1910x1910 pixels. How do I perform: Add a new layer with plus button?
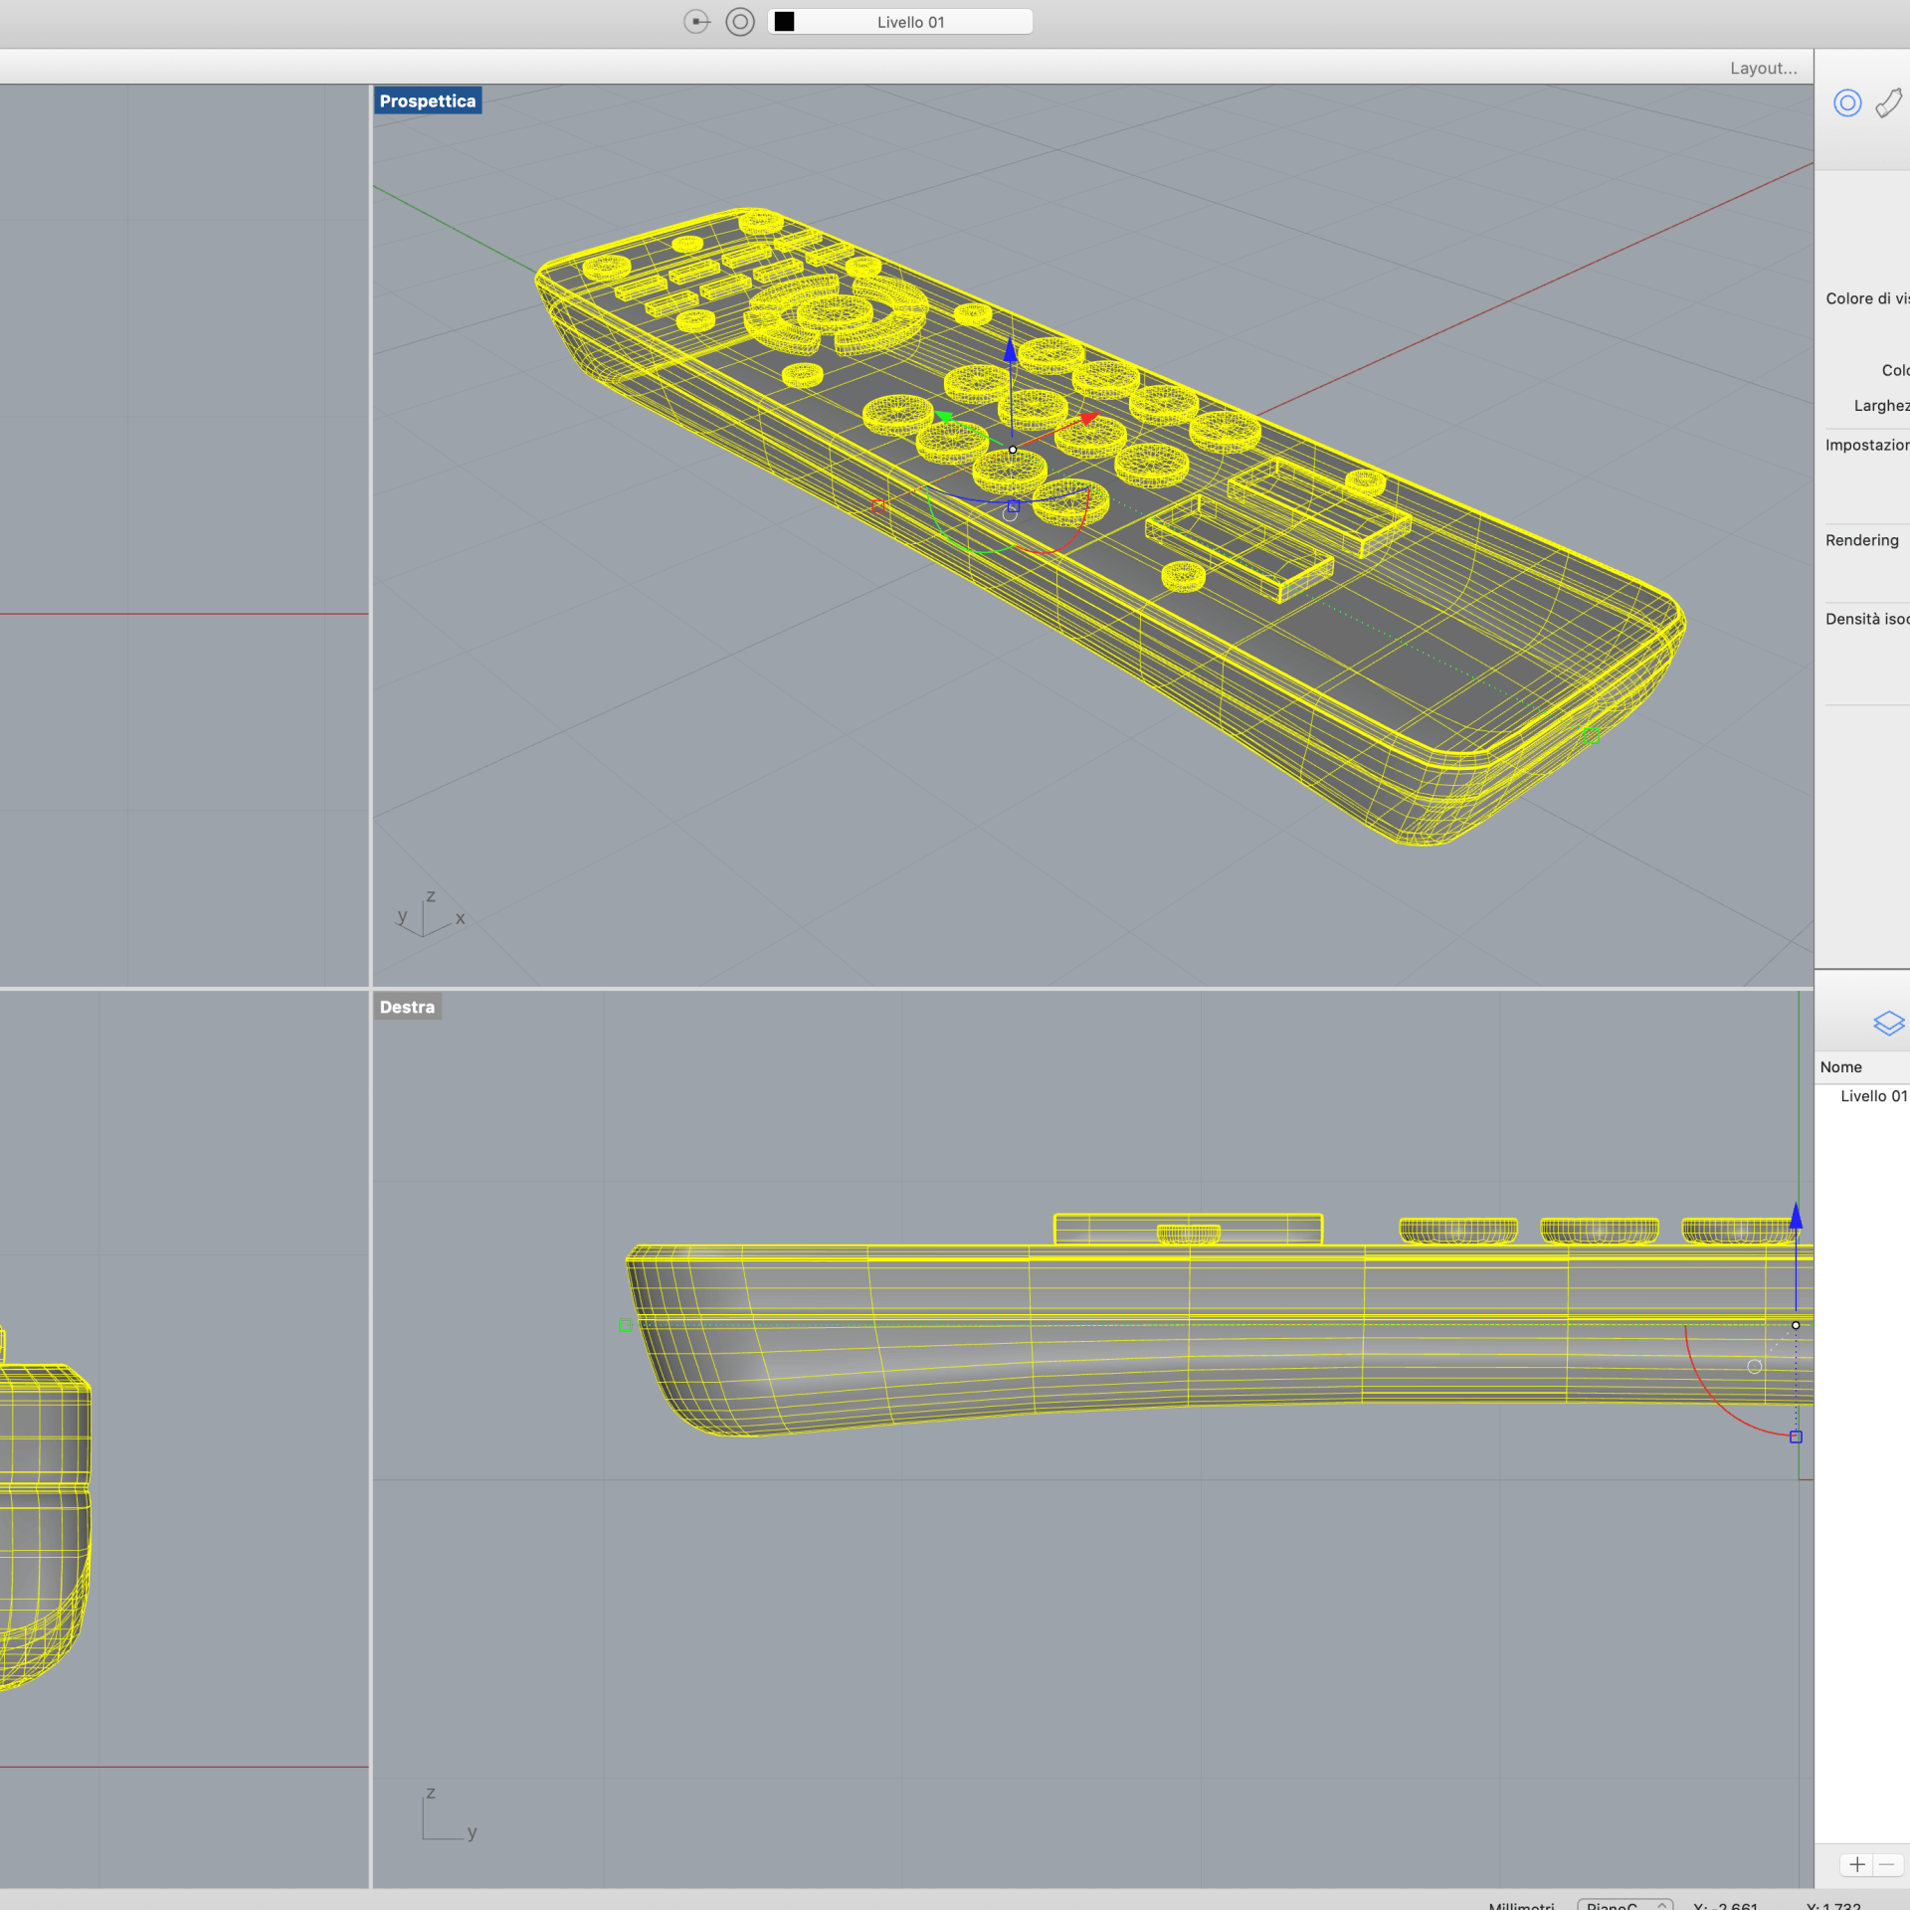(1856, 1864)
